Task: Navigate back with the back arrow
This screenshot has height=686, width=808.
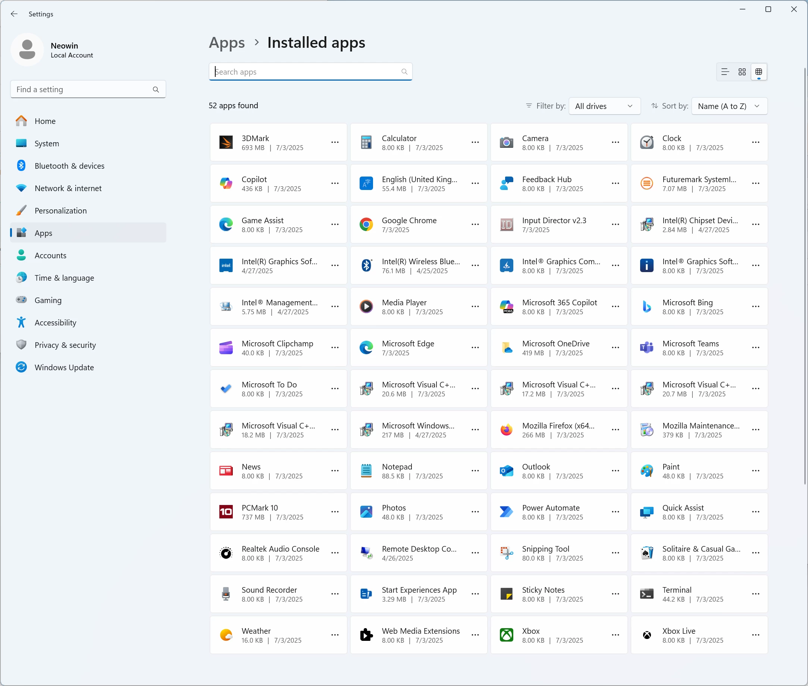Action: (x=15, y=14)
